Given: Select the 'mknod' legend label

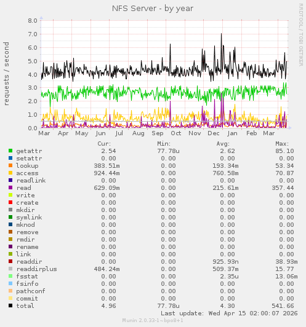Looking at the screenshot, I should [x=25, y=225].
